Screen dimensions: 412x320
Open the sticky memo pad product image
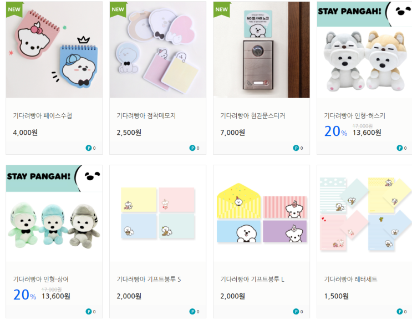coord(157,50)
